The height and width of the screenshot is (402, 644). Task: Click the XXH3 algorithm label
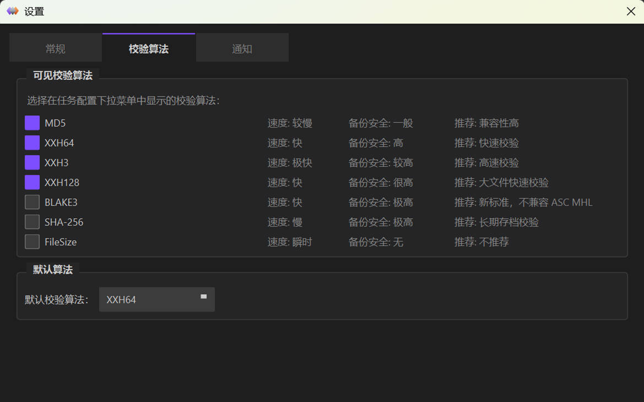click(x=57, y=163)
